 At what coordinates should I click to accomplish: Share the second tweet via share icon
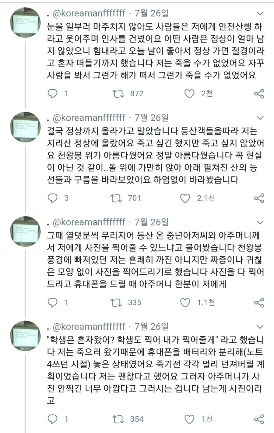(260, 198)
